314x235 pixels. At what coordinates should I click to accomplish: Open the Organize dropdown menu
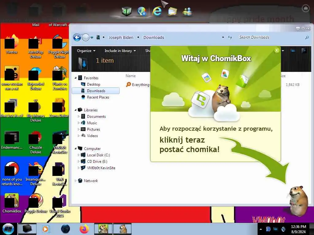coord(86,51)
